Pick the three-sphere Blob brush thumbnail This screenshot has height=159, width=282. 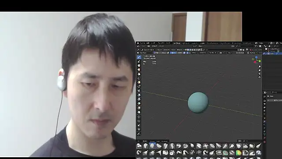tap(139, 146)
